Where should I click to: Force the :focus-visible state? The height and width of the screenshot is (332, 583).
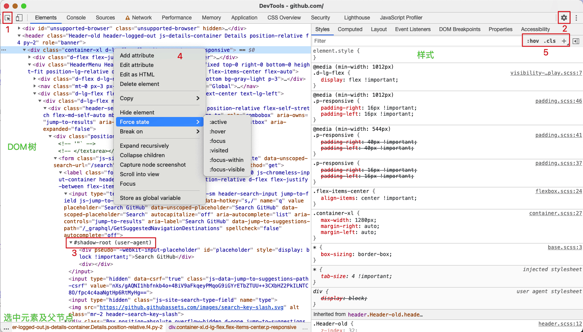tap(227, 169)
